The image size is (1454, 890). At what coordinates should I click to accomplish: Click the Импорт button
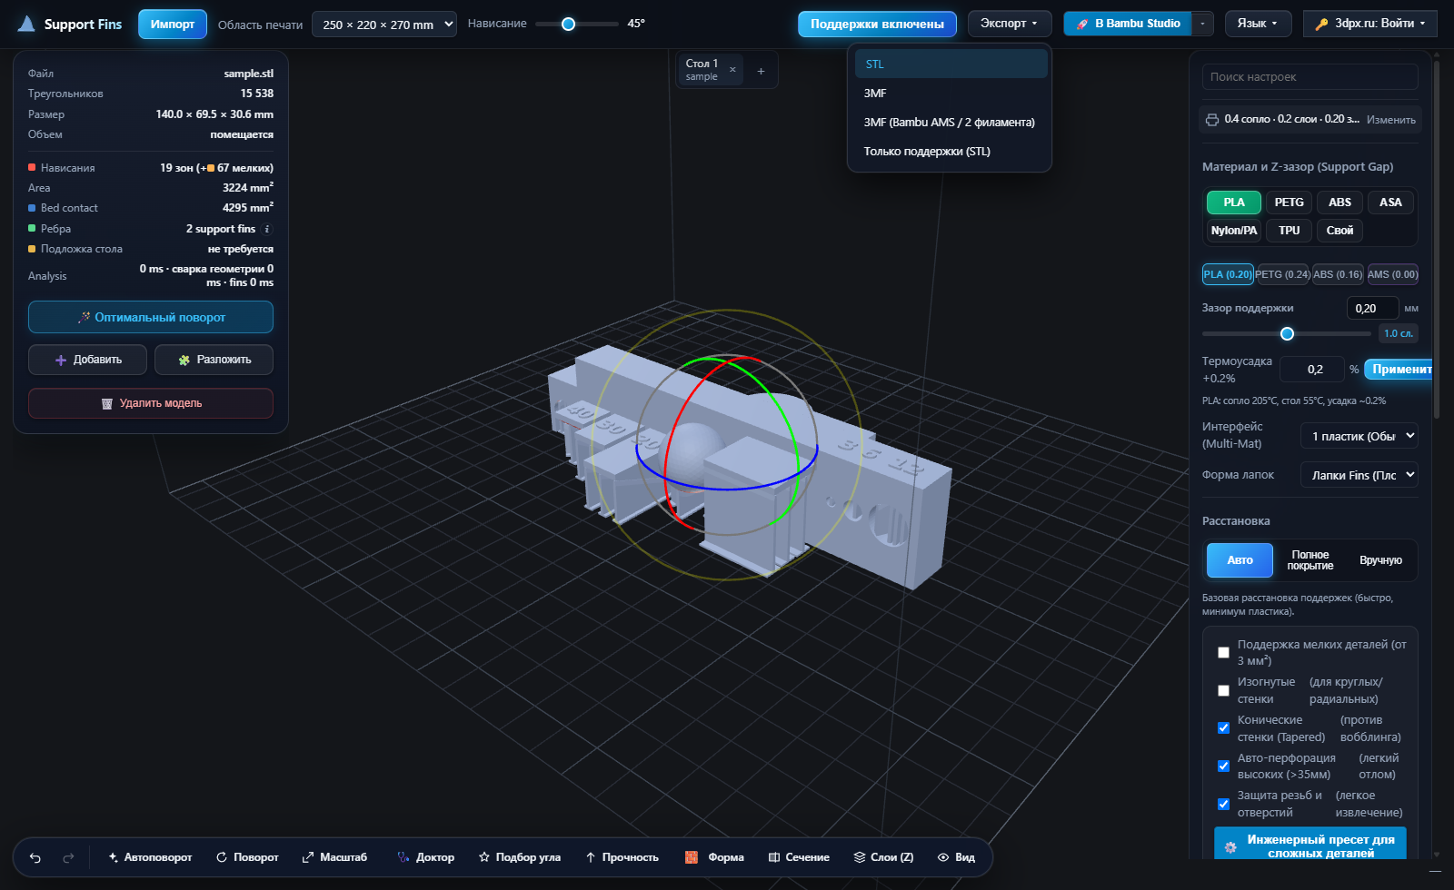(x=173, y=25)
